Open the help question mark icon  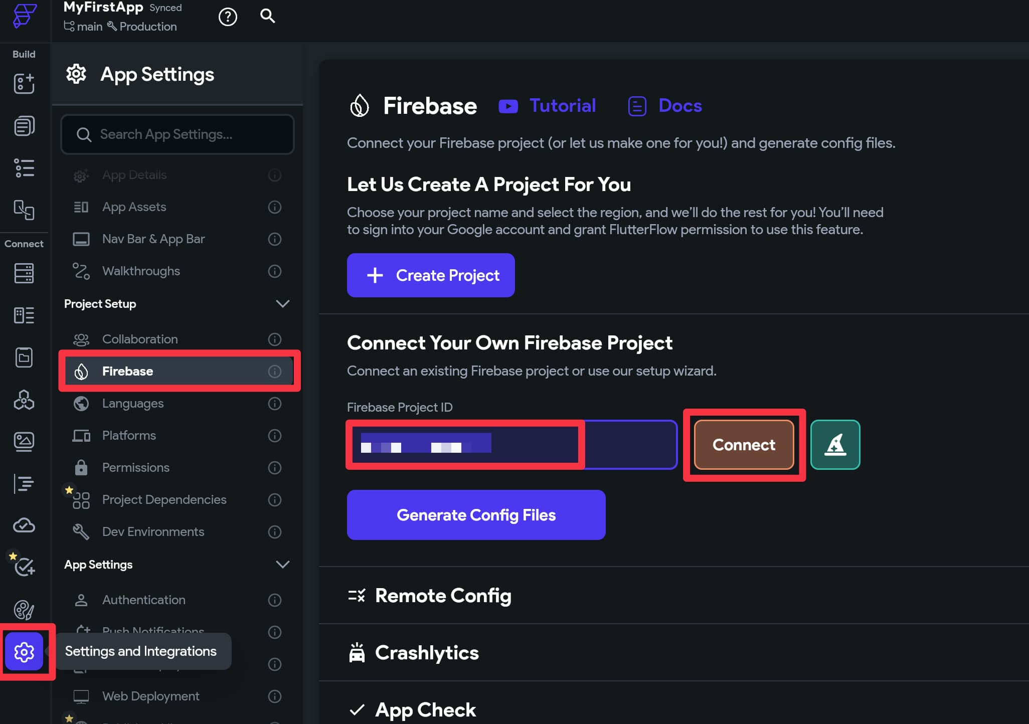coord(228,17)
